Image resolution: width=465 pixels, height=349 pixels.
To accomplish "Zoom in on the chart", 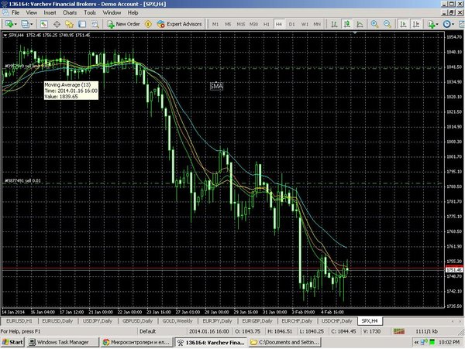I will [x=374, y=24].
